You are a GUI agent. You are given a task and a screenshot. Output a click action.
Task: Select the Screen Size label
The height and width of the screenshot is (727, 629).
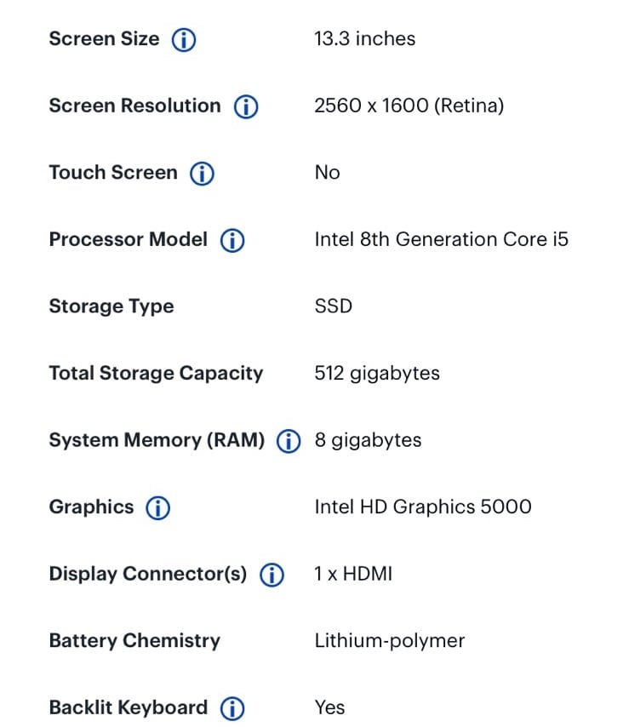[x=105, y=38]
